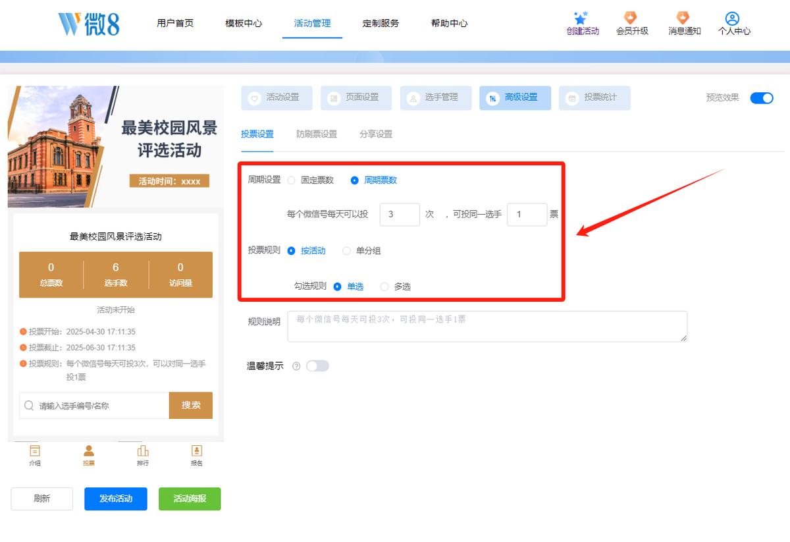This screenshot has height=542, width=790.
Task: Click the 报名 icon in preview
Action: (x=197, y=450)
